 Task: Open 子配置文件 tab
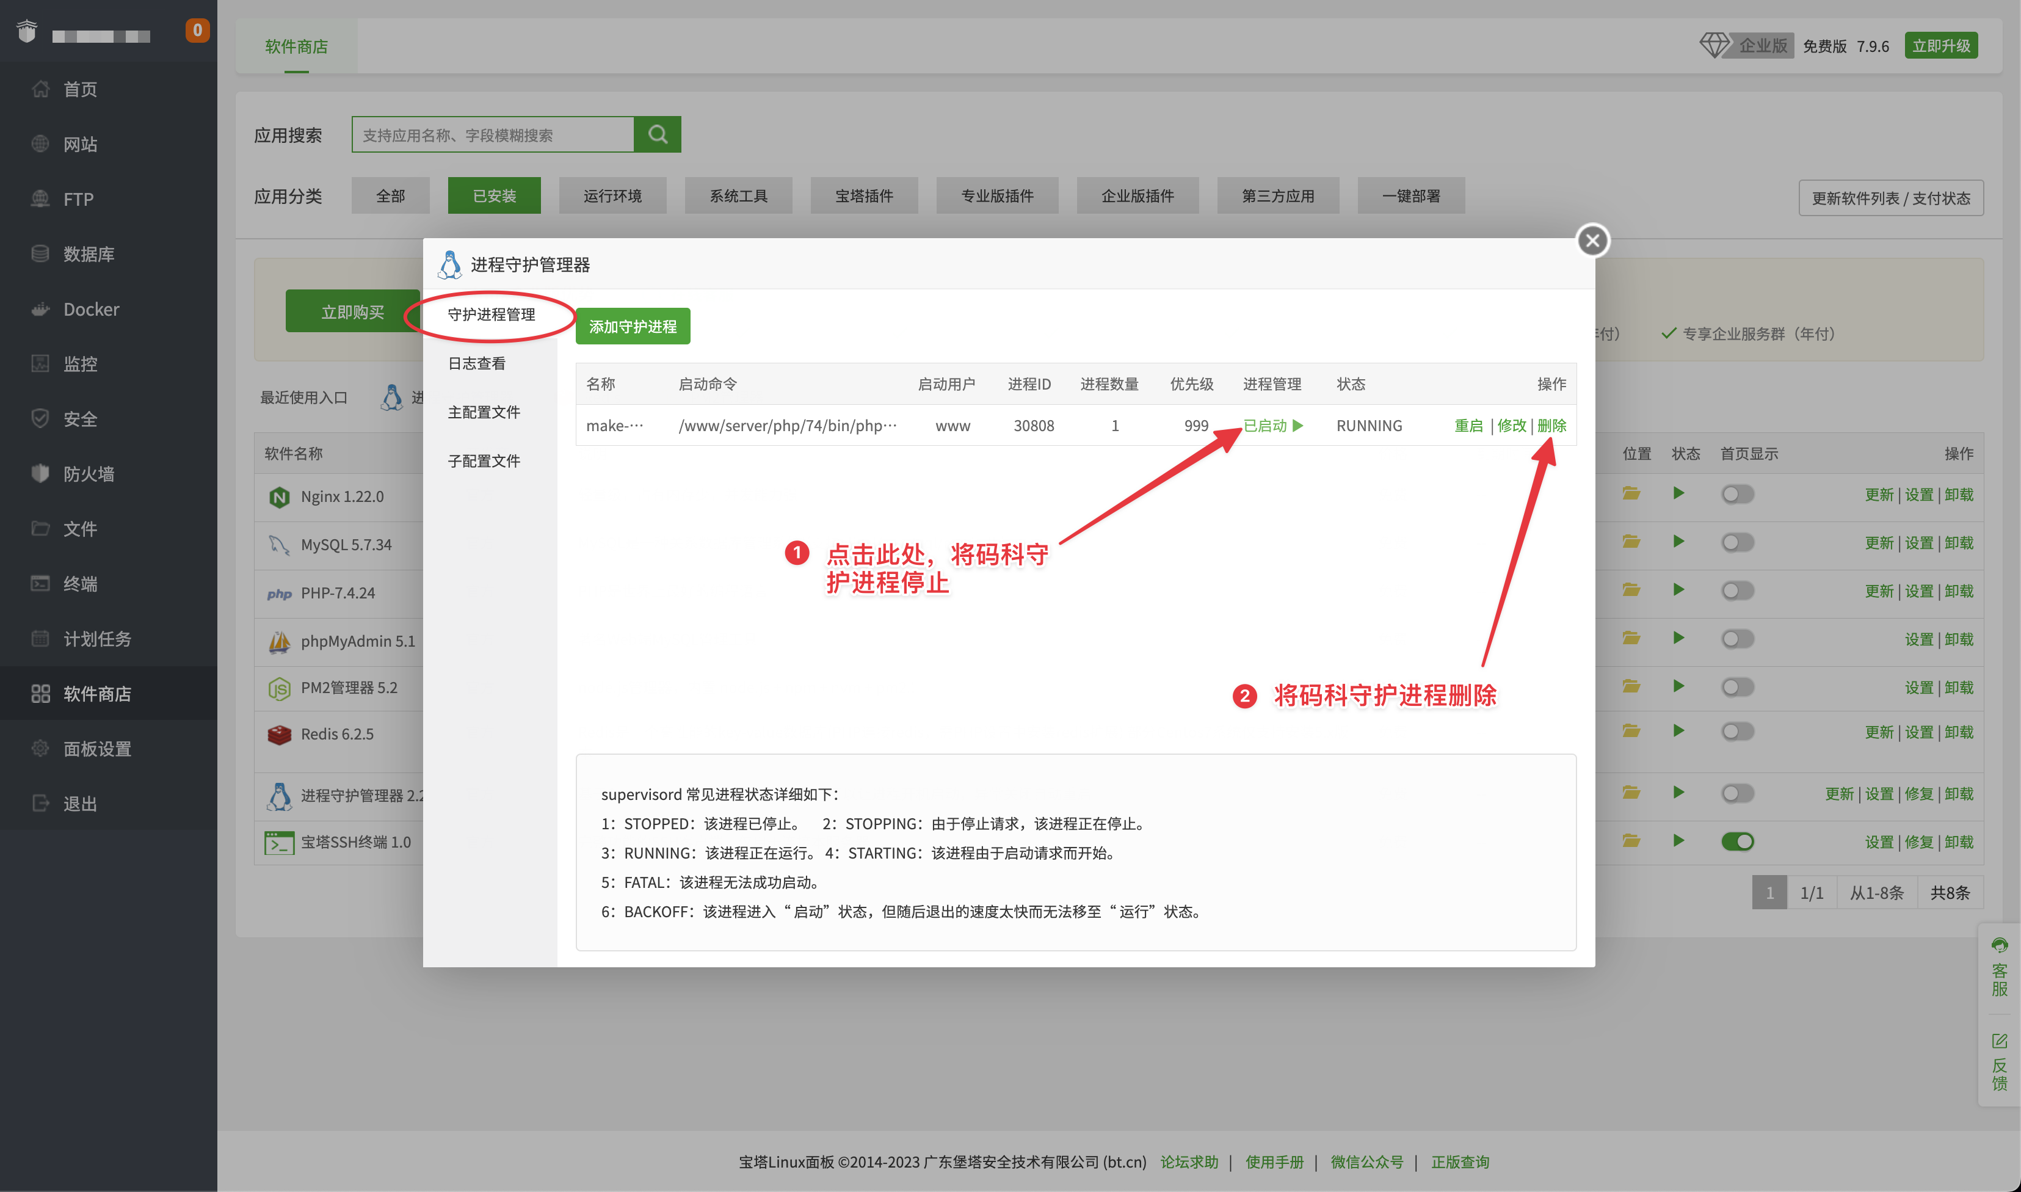[x=484, y=461]
